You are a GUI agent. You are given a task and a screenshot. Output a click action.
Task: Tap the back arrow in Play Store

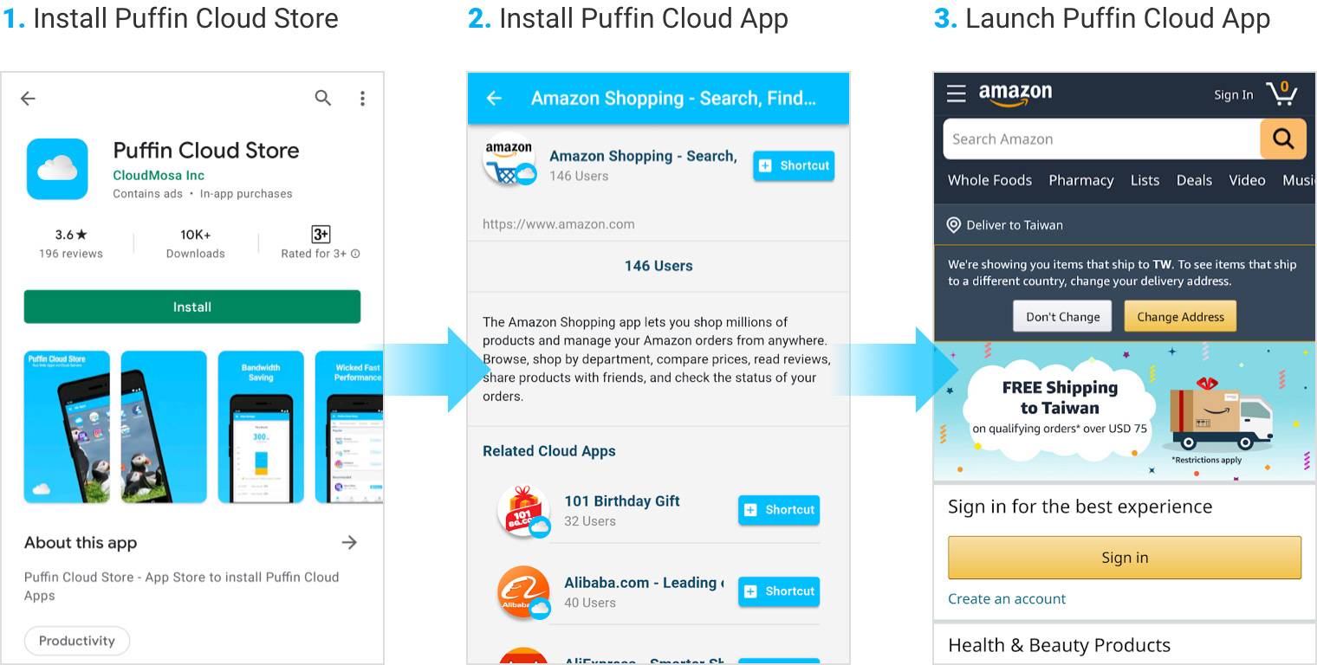pyautogui.click(x=29, y=99)
